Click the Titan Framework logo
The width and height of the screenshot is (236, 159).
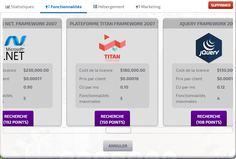112,48
